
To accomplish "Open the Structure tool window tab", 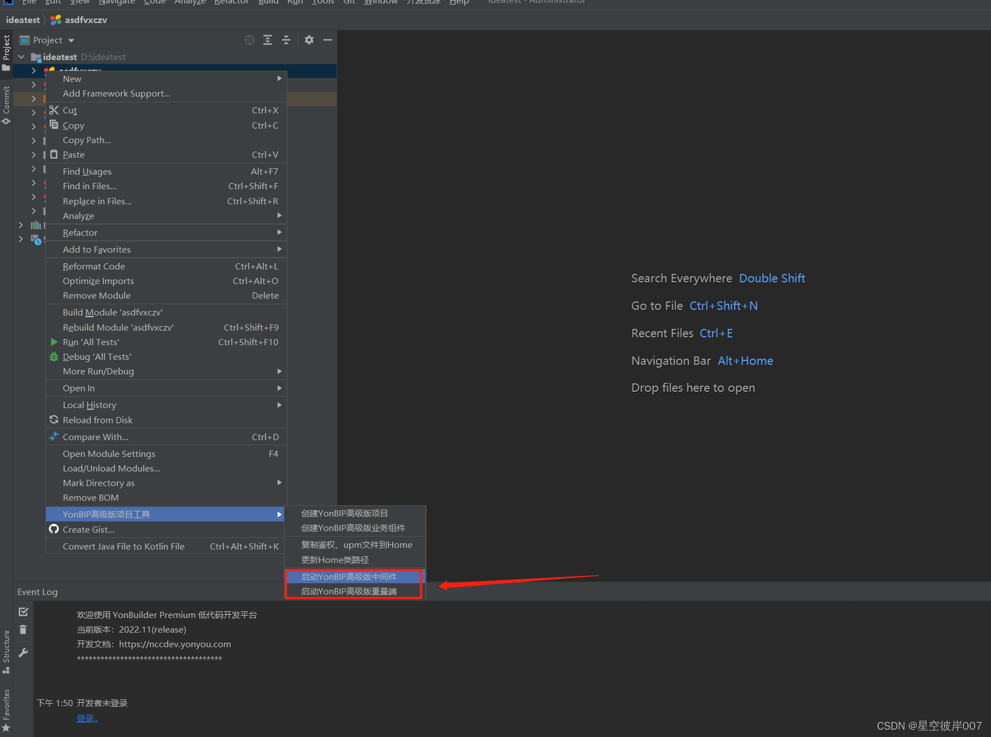I will click(x=6, y=652).
